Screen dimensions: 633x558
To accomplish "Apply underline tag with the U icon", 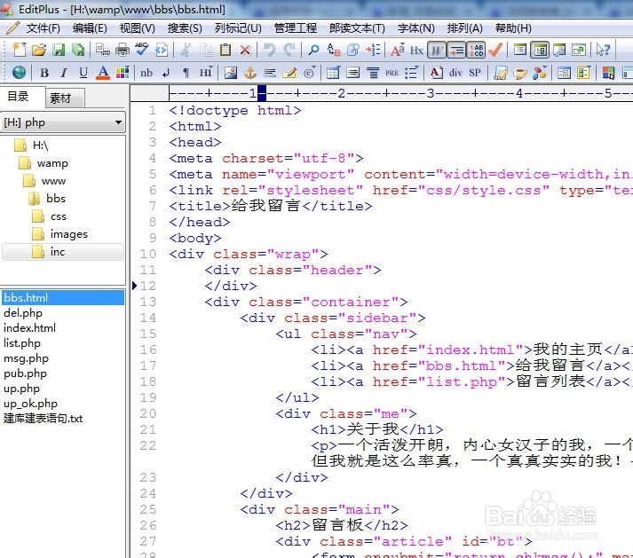I will click(x=83, y=73).
